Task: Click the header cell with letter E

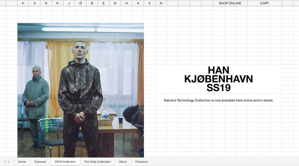Action: 103,3
